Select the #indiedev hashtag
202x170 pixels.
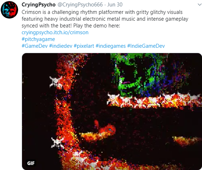coord(61,46)
